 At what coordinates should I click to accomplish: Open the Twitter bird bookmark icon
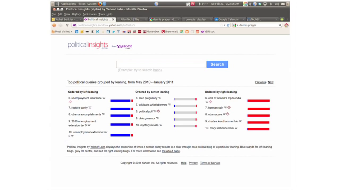pyautogui.click(x=114, y=32)
